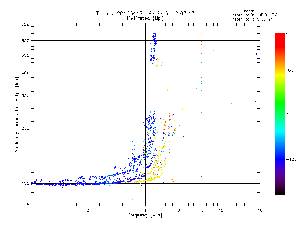Click x-axis tick label '10'
The image size is (306, 229).
pyautogui.click(x=221, y=210)
